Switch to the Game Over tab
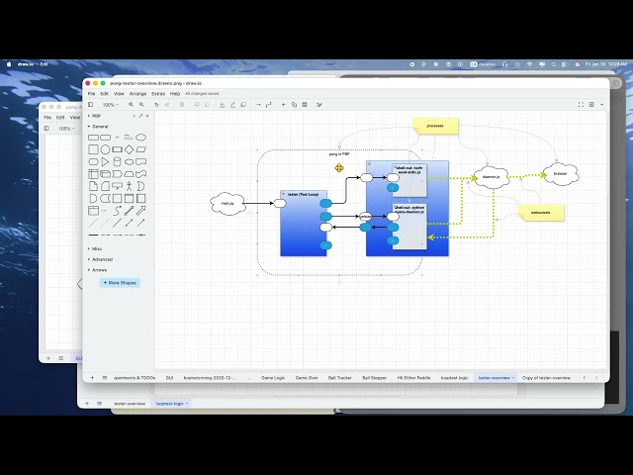The width and height of the screenshot is (633, 475). pos(307,378)
